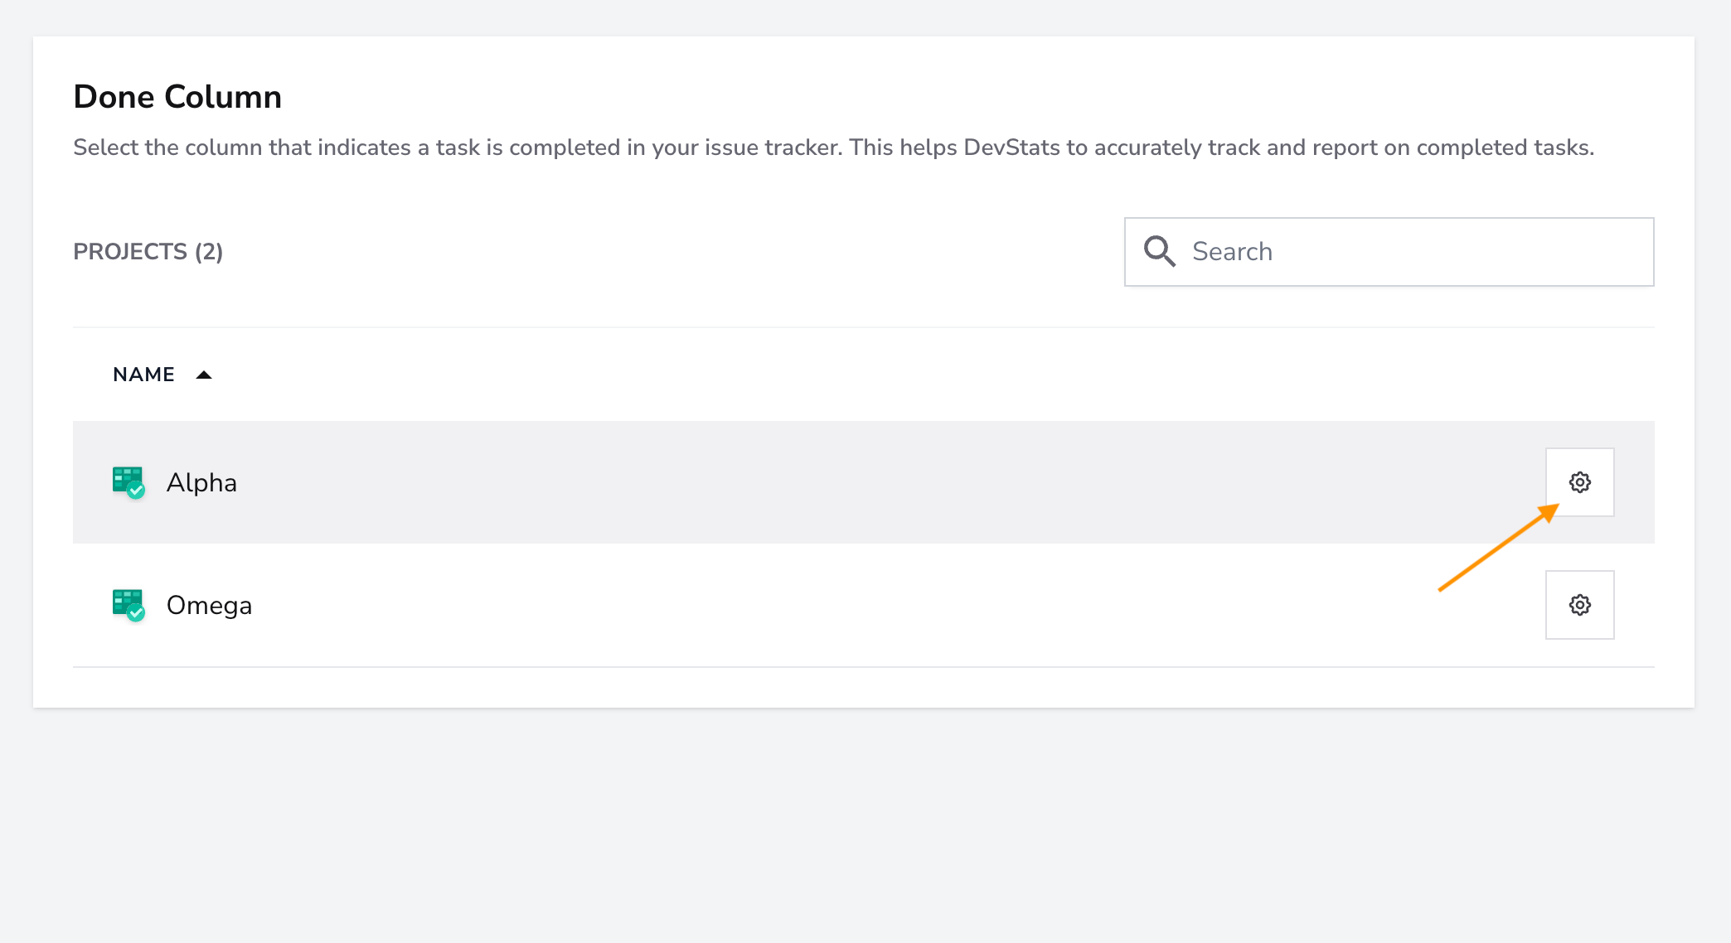Click empty space in Omega row
1731x943 pixels.
pos(829,605)
